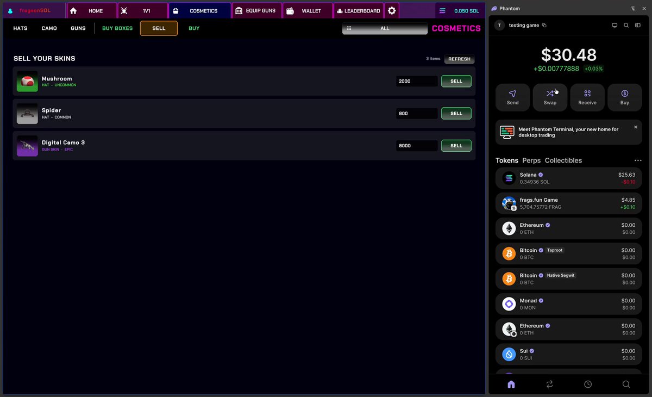The height and width of the screenshot is (397, 652).
Task: Open search in Phantom bottom bar
Action: [x=626, y=384]
